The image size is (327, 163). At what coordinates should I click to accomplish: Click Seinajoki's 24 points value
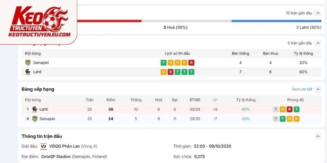111,119
